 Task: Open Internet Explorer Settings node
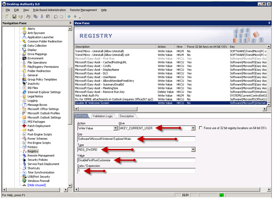pos(44,92)
